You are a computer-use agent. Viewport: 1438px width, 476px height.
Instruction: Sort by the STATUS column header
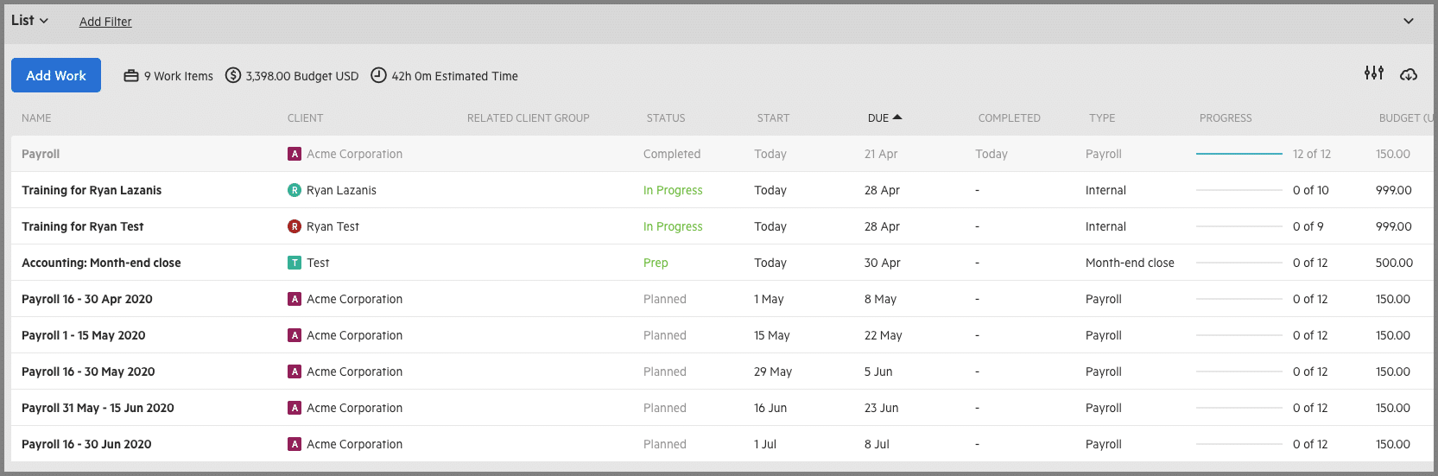click(666, 118)
